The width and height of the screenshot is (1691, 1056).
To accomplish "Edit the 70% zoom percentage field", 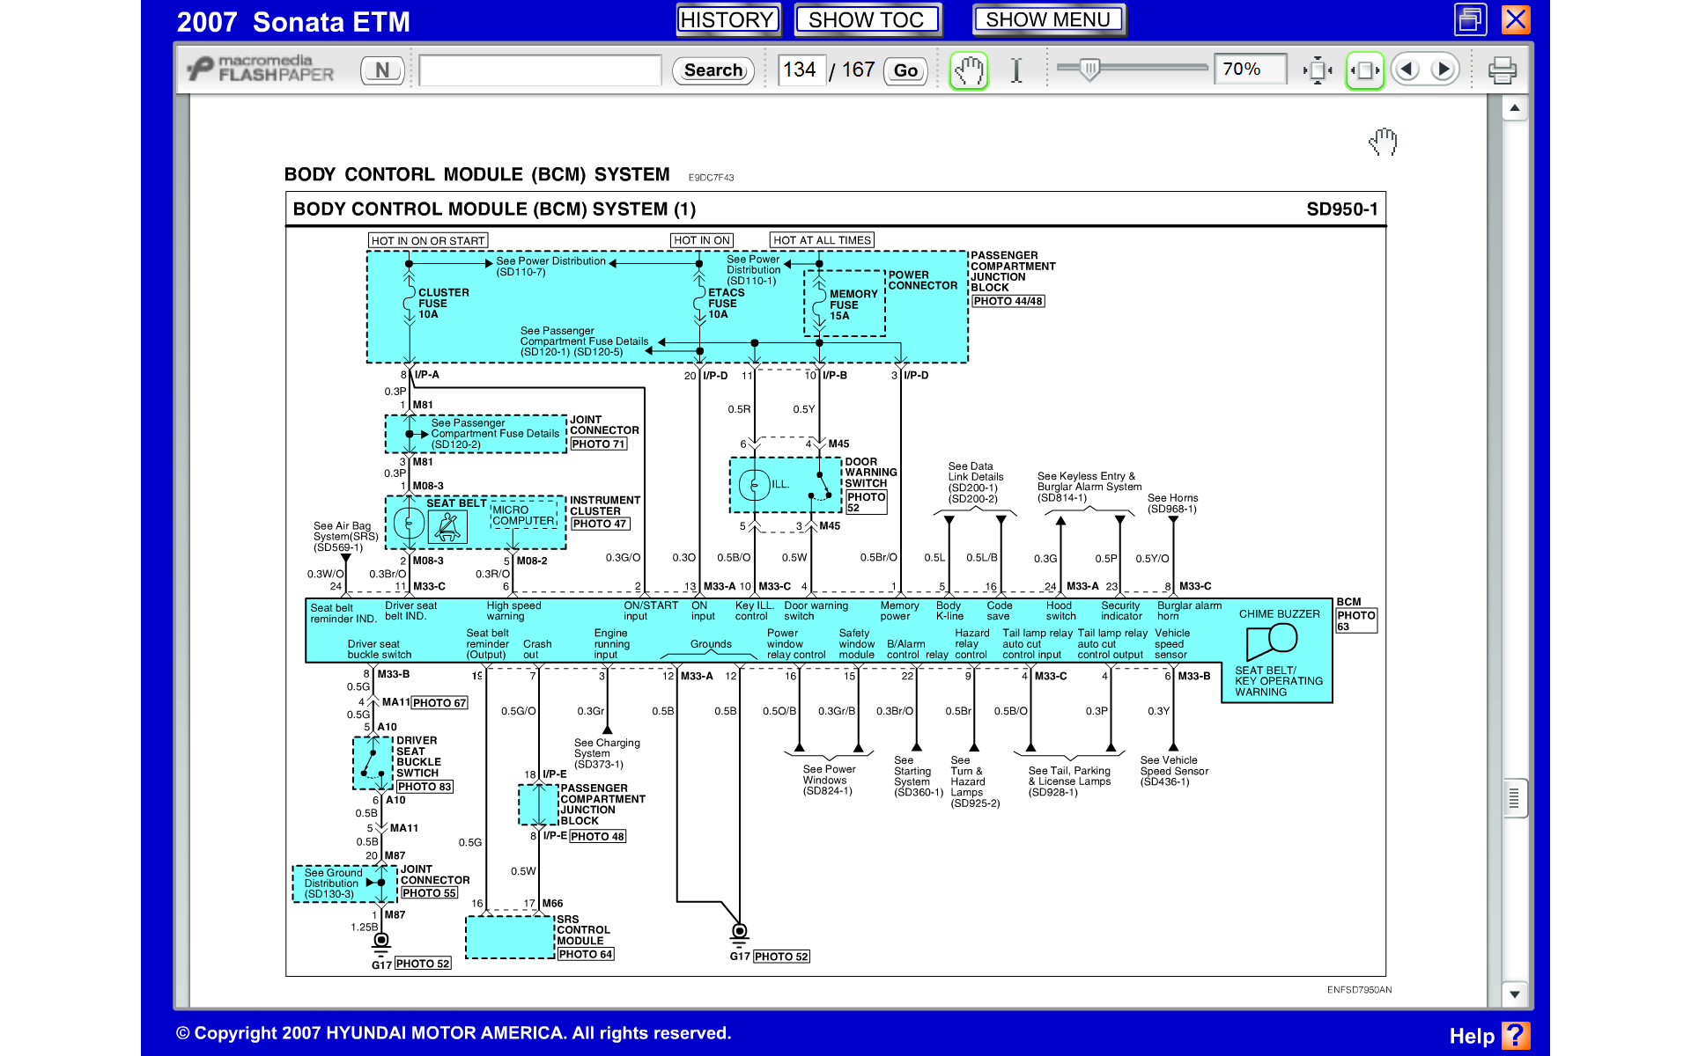I will click(x=1250, y=69).
